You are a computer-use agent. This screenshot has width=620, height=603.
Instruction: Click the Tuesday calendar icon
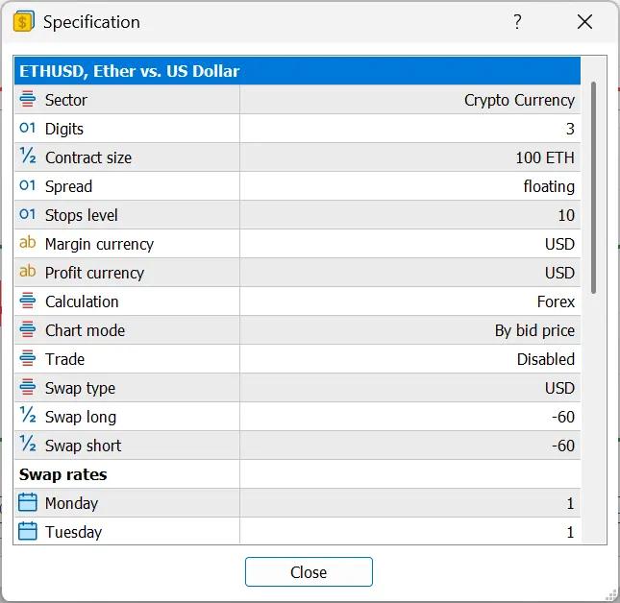(28, 531)
